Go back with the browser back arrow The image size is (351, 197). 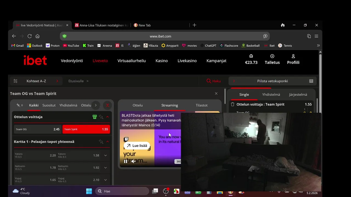(14, 36)
